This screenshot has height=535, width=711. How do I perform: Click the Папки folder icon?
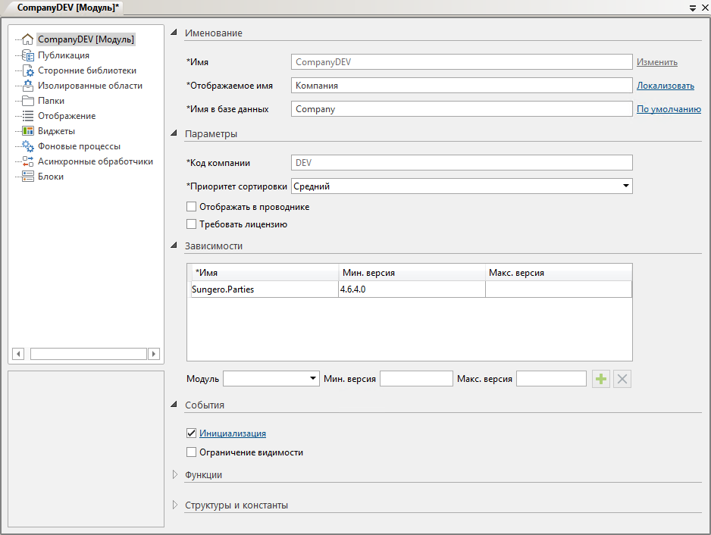tap(28, 101)
